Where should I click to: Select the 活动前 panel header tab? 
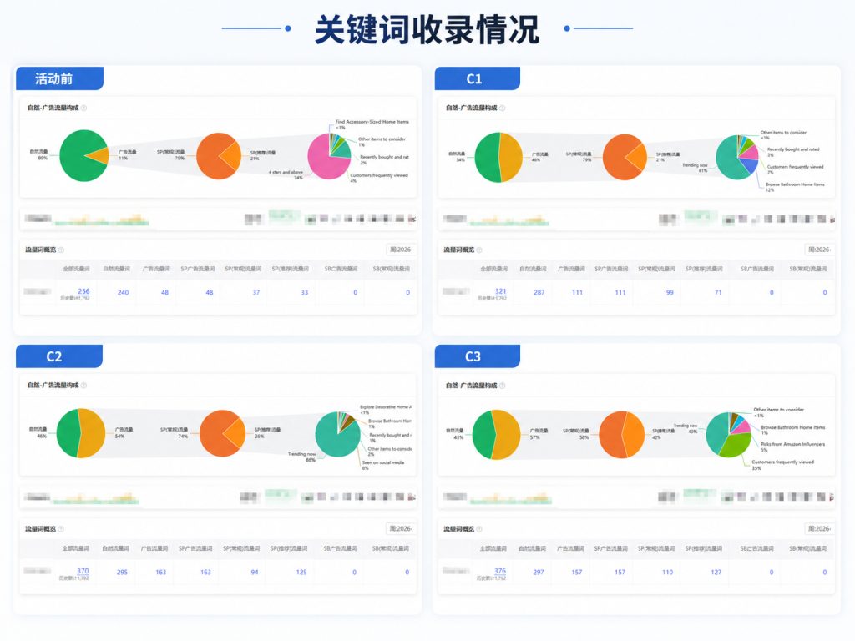pos(59,78)
